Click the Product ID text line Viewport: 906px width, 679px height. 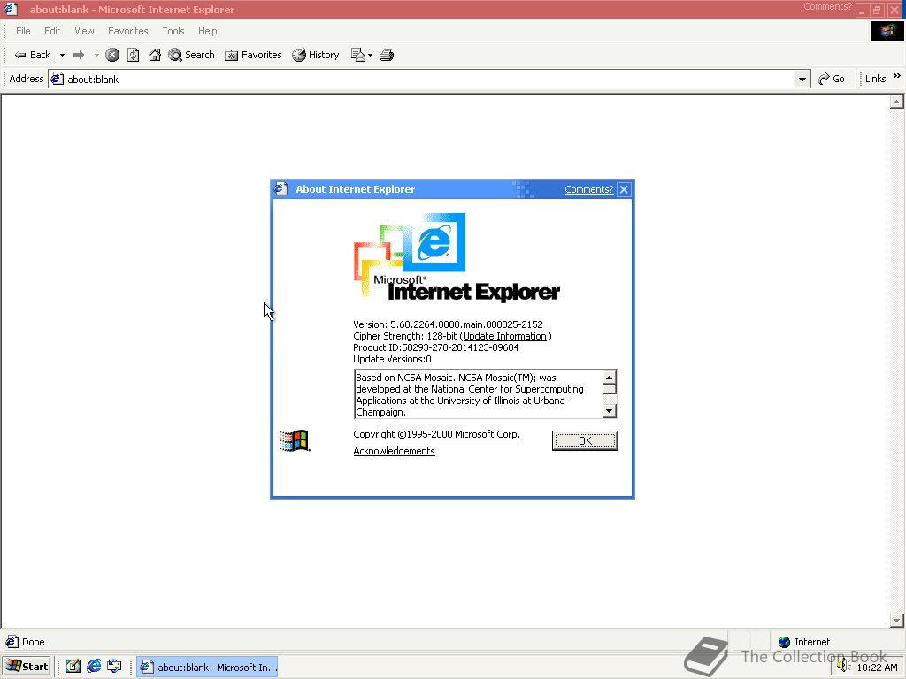435,347
